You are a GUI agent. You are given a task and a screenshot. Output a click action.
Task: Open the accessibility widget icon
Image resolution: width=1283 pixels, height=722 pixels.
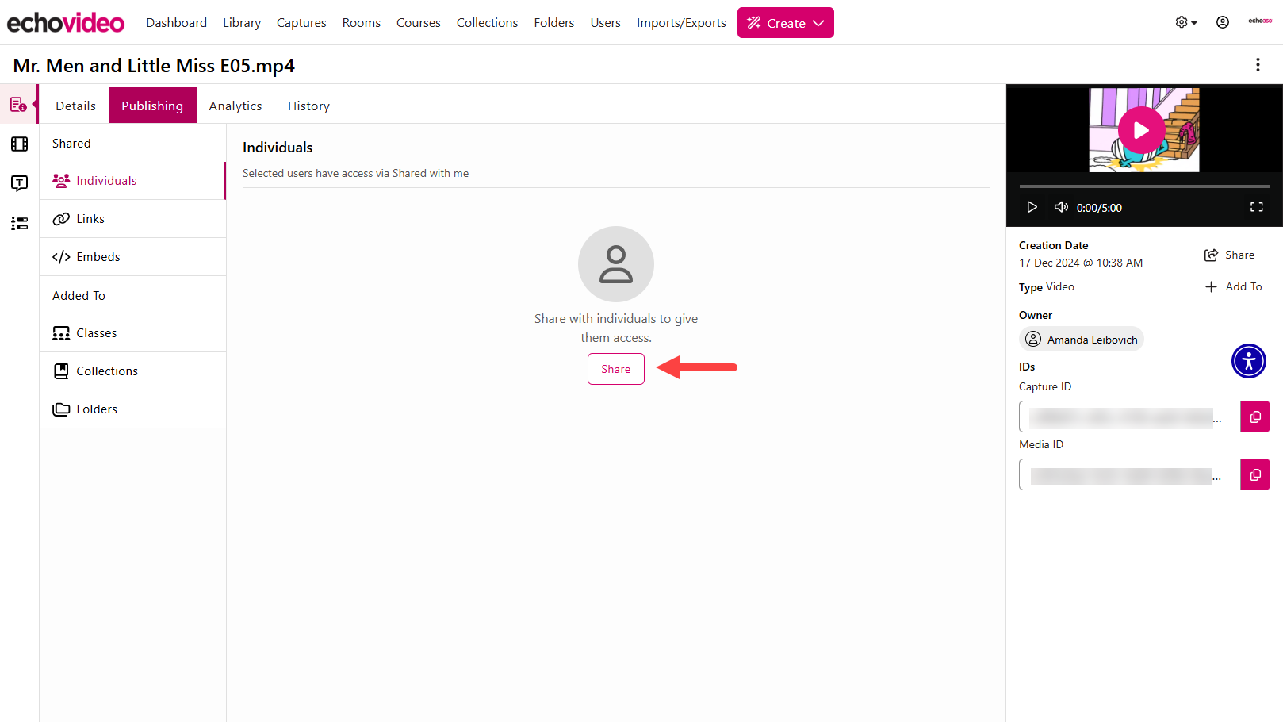pos(1248,361)
